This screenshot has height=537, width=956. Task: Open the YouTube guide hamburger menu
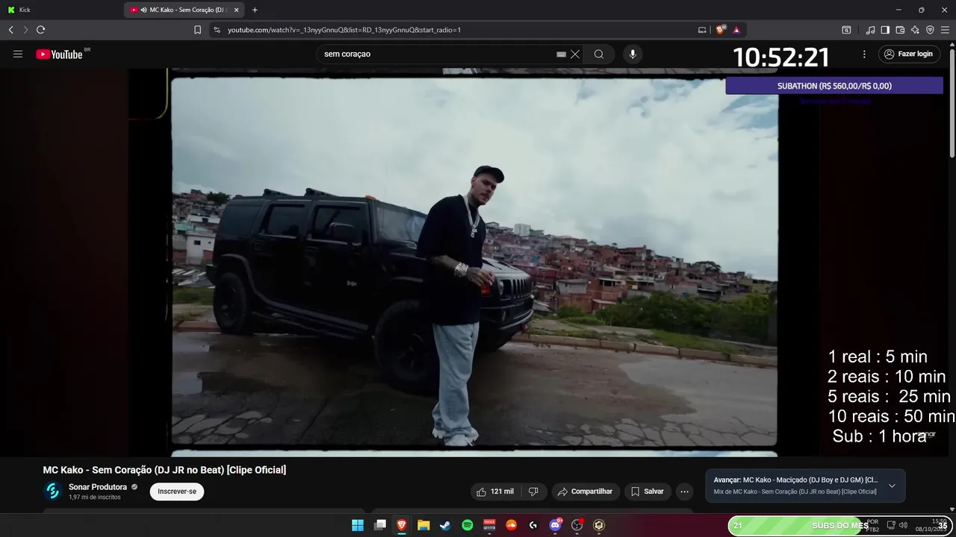(x=18, y=54)
